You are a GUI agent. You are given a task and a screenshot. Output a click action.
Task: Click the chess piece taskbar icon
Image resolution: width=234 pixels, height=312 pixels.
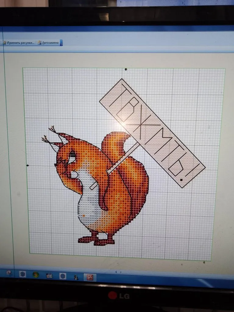coord(76,277)
